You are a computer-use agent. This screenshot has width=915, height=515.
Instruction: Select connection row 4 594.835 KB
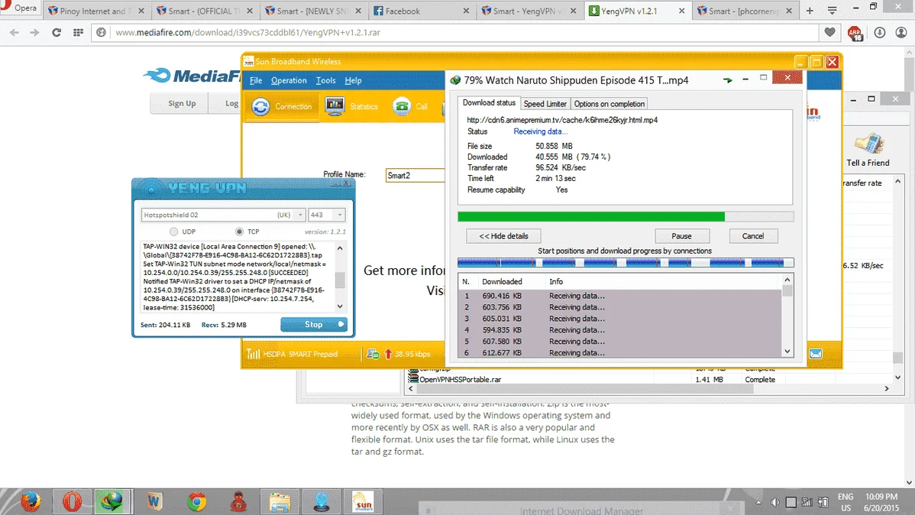tap(619, 330)
